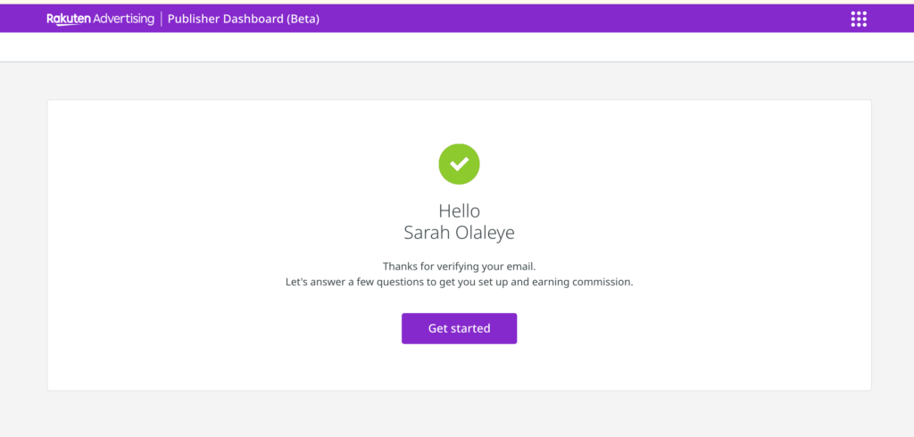
Task: Click the divider between logo and dashboard title
Action: (161, 19)
